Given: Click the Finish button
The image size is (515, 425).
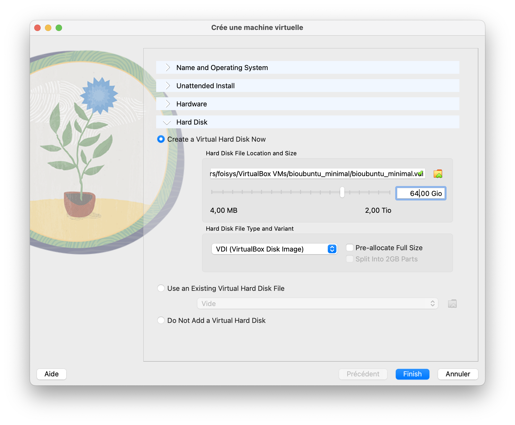Looking at the screenshot, I should (x=412, y=374).
